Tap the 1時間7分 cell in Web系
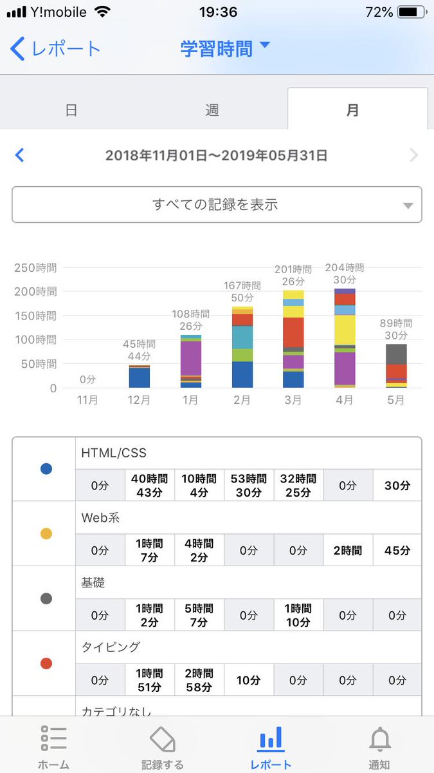 150,550
